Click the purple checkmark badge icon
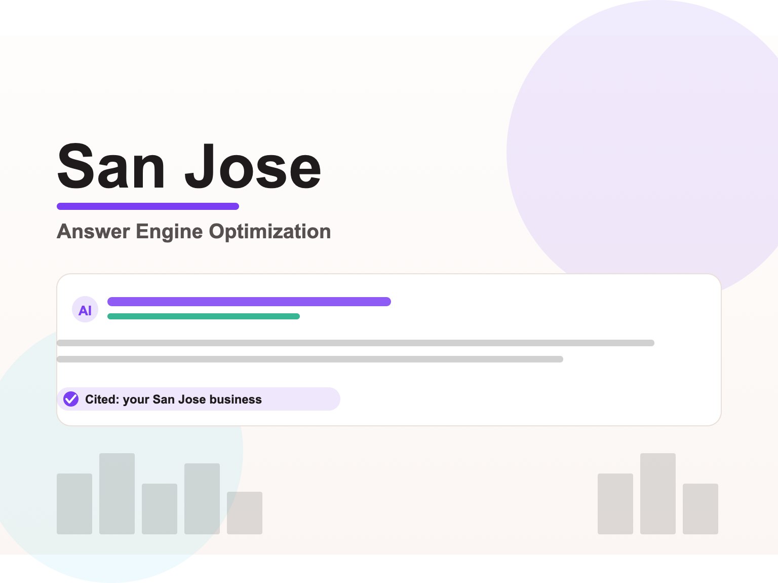778x583 pixels. [x=71, y=399]
